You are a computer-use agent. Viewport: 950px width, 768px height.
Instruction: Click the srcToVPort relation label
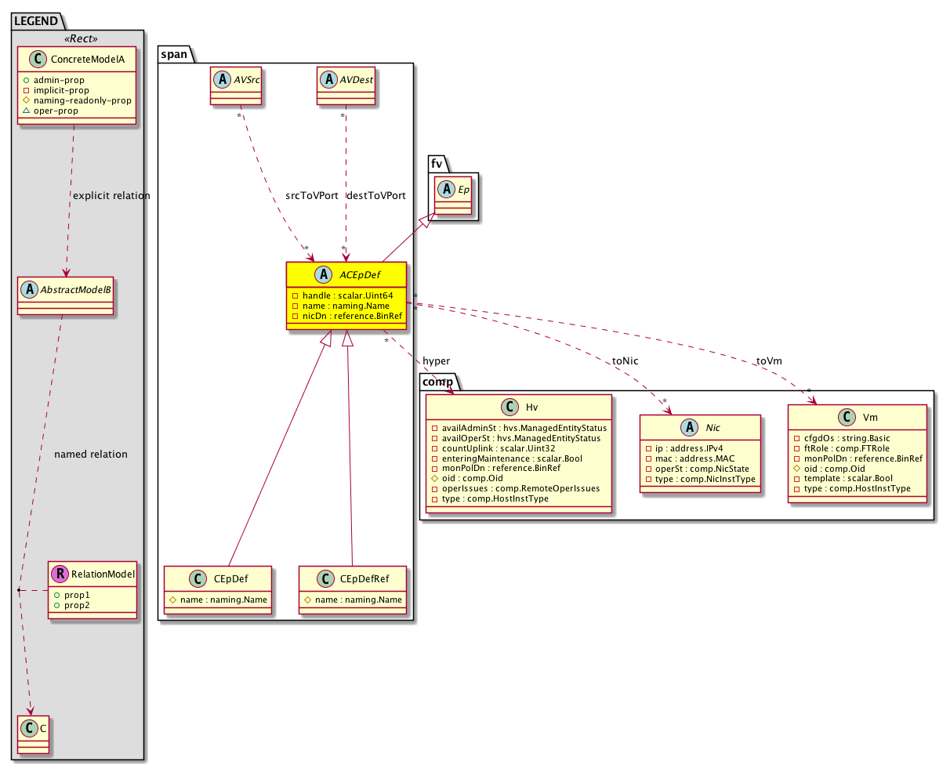(311, 196)
